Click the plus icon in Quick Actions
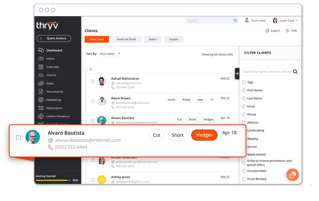The width and height of the screenshot is (319, 201). click(41, 39)
